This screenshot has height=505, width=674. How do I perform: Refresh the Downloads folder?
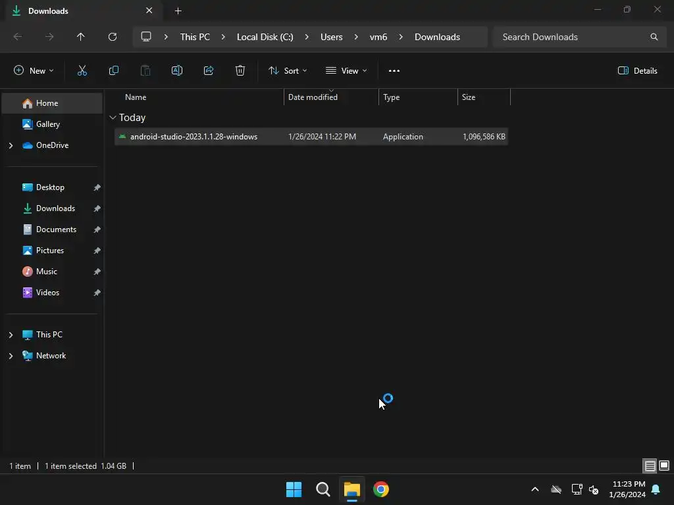tap(113, 37)
